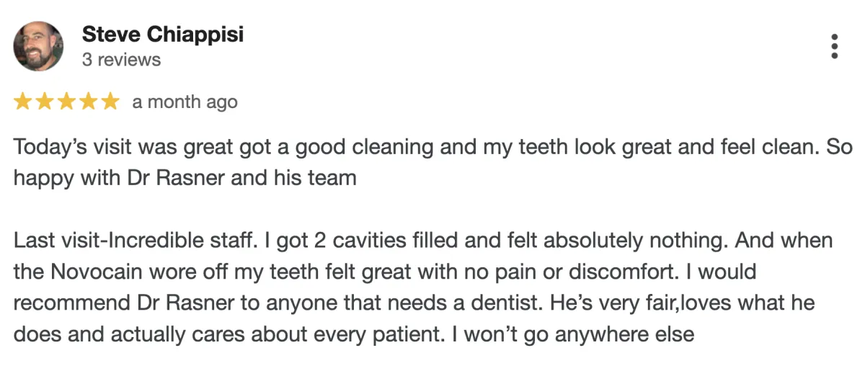Open the three-dot more options menu
Image resolution: width=865 pixels, height=371 pixels.
click(x=835, y=46)
